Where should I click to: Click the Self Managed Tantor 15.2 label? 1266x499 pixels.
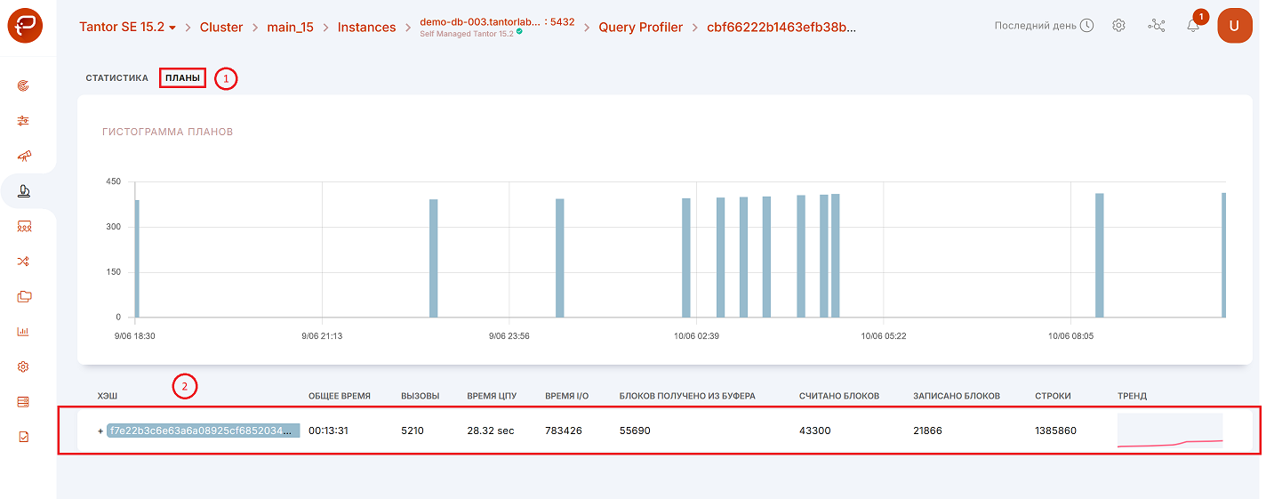467,33
